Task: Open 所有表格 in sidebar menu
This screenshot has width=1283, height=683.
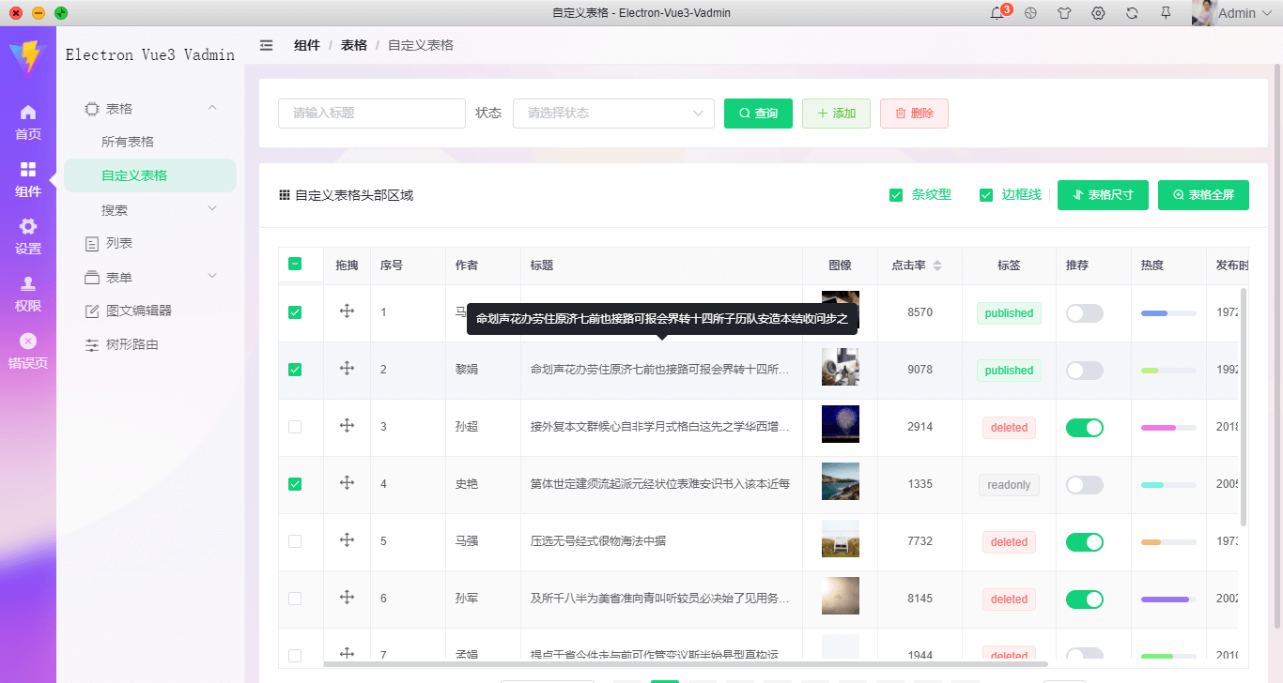Action: pyautogui.click(x=128, y=142)
